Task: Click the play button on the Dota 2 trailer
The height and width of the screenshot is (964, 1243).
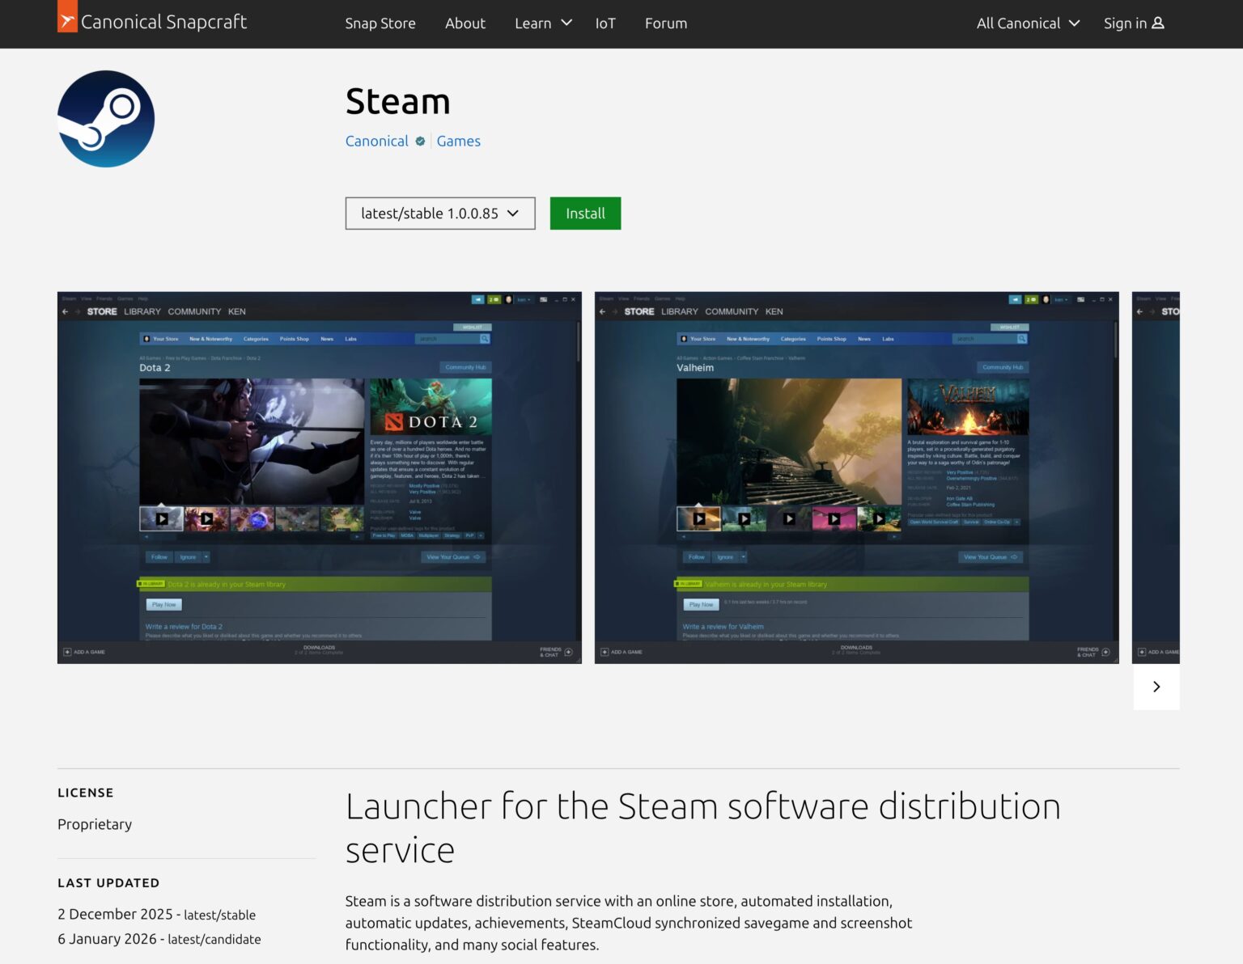Action: pyautogui.click(x=162, y=517)
